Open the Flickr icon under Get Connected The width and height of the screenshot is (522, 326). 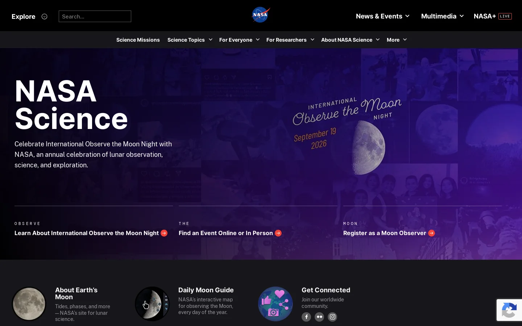pyautogui.click(x=319, y=317)
